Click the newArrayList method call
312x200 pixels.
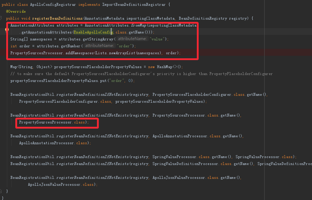(x=122, y=53)
